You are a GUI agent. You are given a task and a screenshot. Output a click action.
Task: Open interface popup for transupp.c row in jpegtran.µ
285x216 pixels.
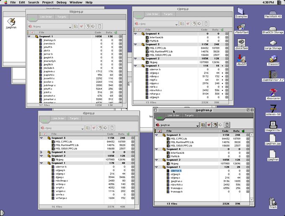[248, 188]
